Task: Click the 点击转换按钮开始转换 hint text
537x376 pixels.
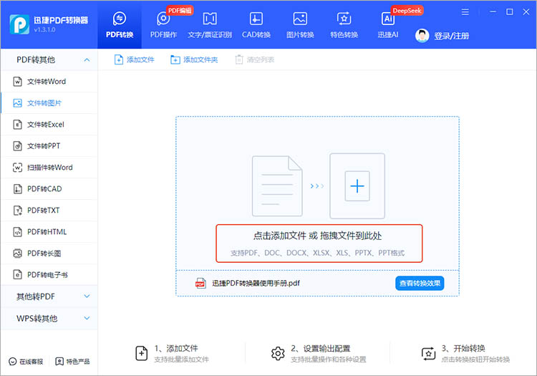Action: point(475,360)
